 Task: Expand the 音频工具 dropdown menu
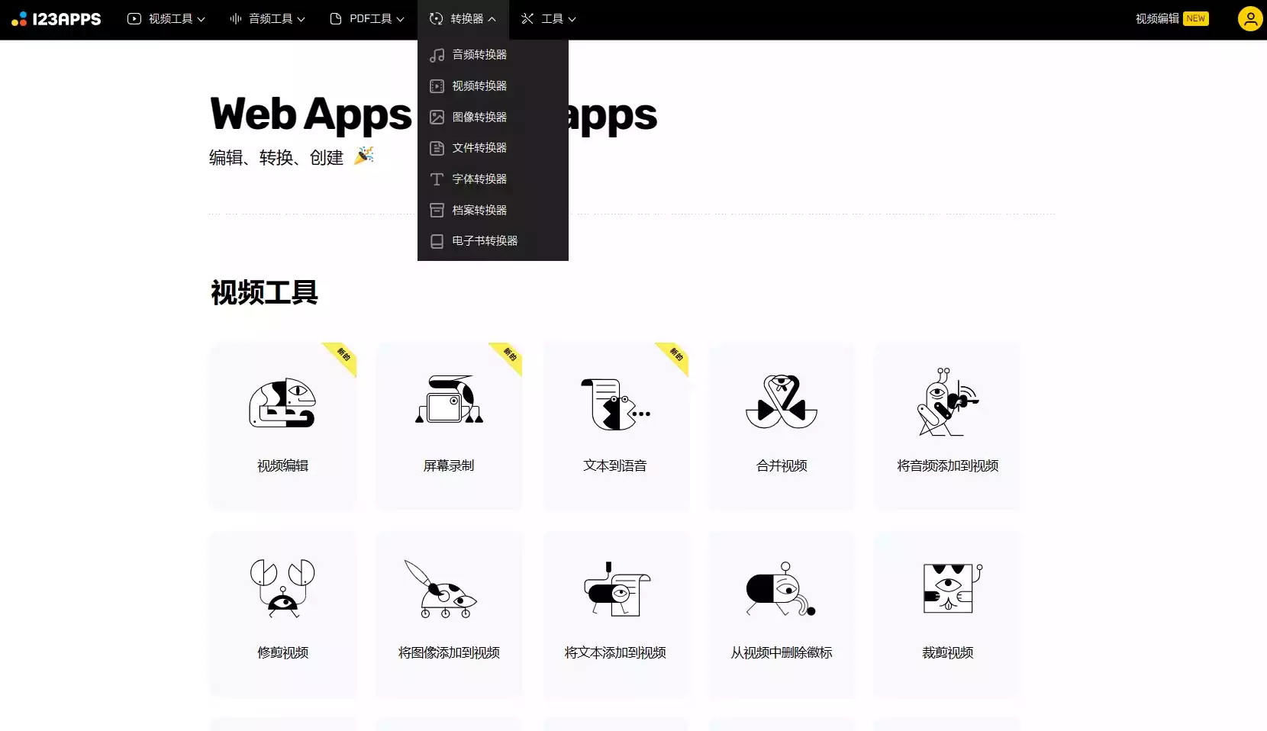point(268,19)
